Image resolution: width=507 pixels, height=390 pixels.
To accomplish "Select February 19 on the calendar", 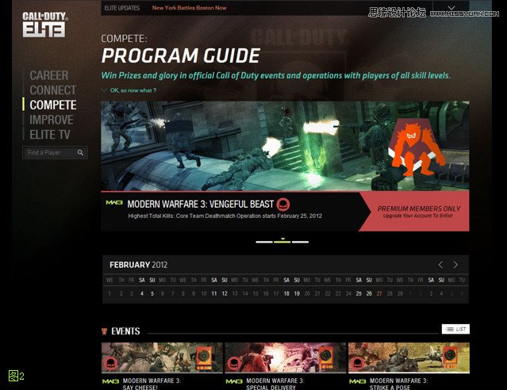I will click(297, 293).
